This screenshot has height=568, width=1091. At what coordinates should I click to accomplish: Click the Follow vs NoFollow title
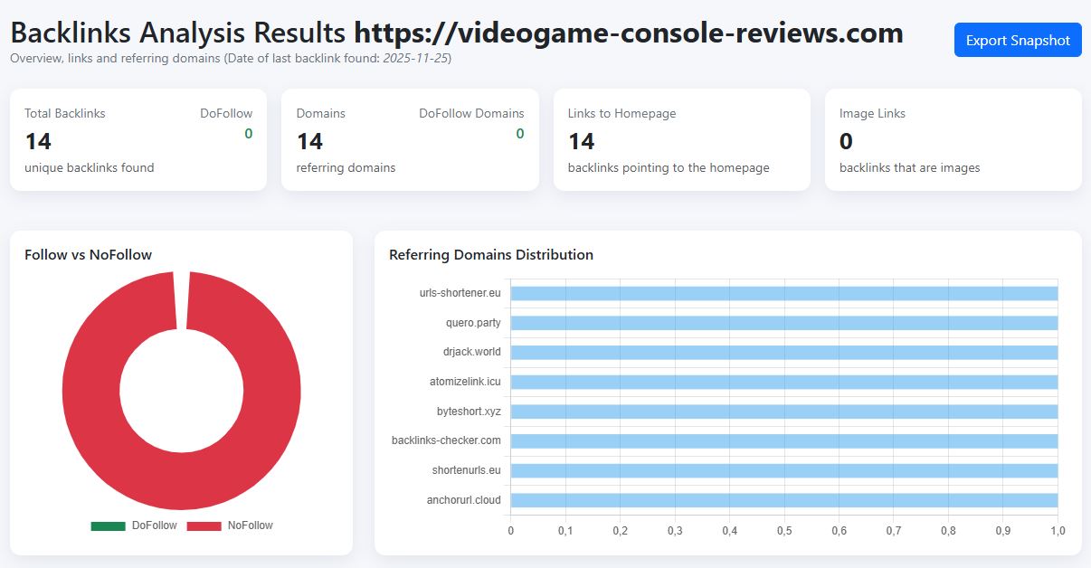click(89, 255)
